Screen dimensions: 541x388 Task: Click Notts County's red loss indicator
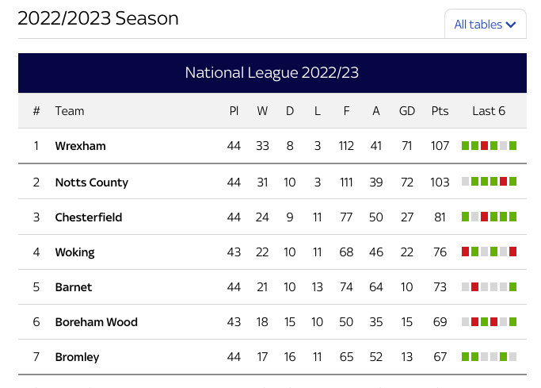tap(504, 182)
